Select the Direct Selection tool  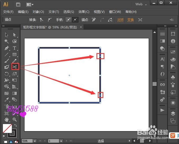click(14, 35)
